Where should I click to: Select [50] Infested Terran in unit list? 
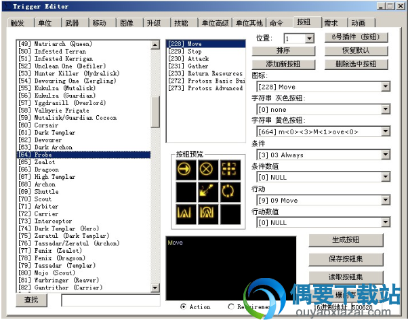pos(83,52)
